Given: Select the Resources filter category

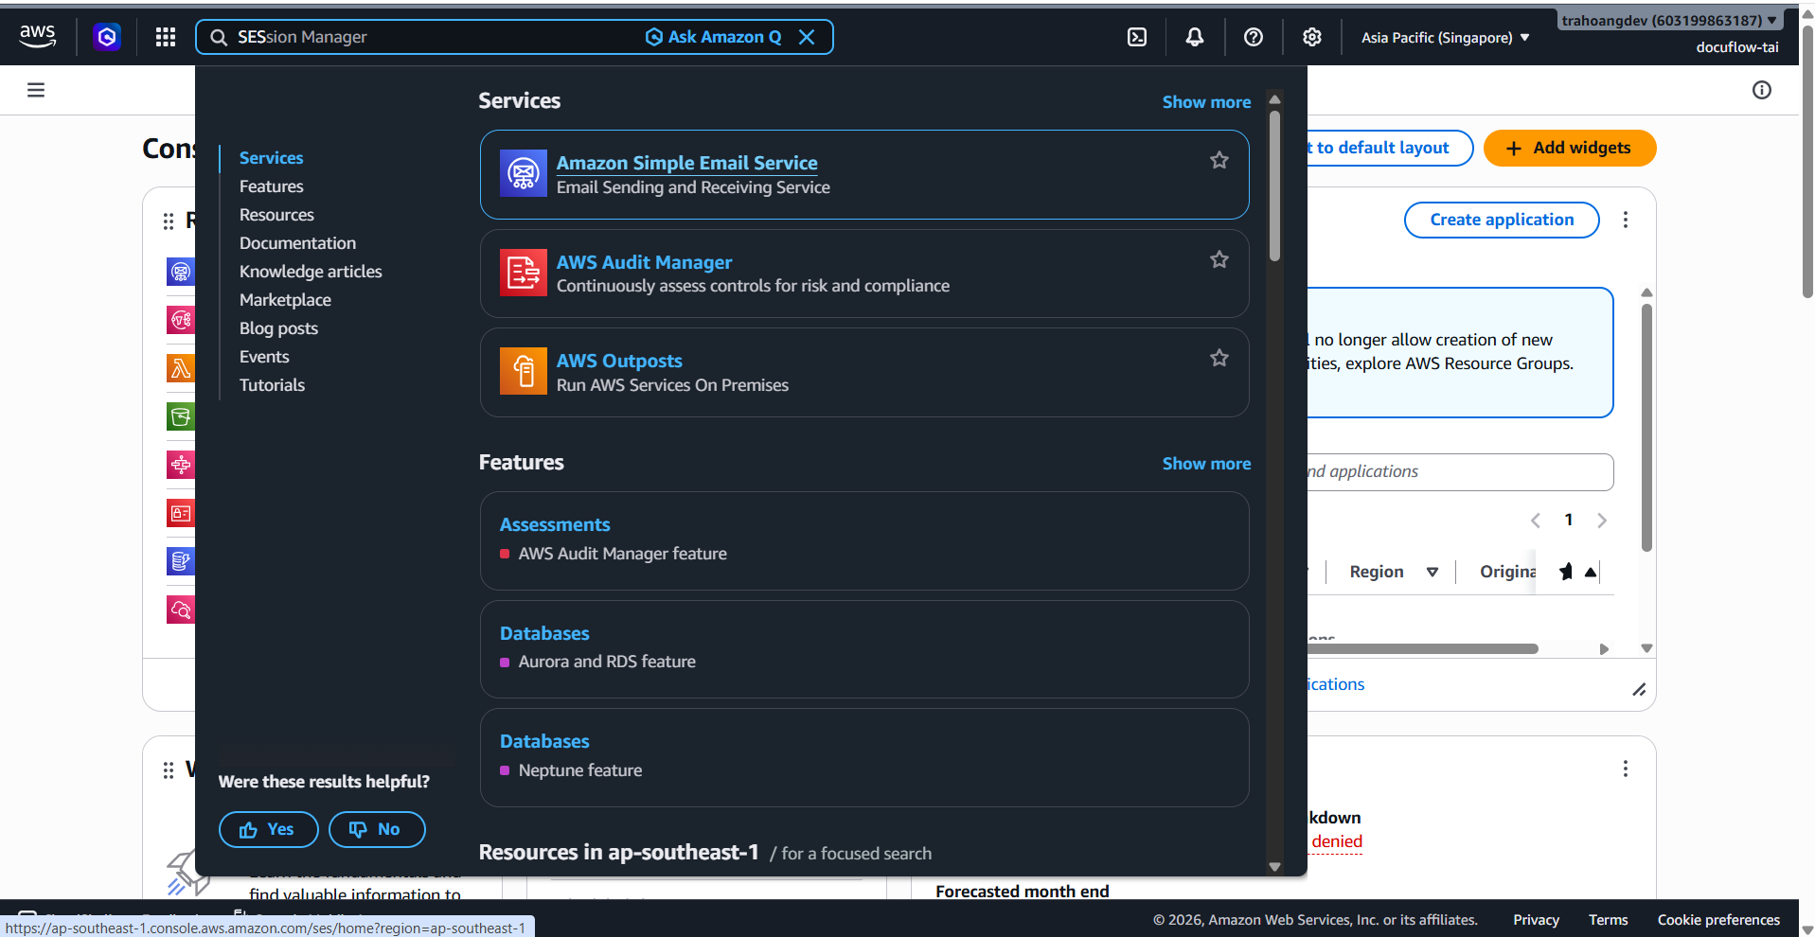Looking at the screenshot, I should click(276, 215).
